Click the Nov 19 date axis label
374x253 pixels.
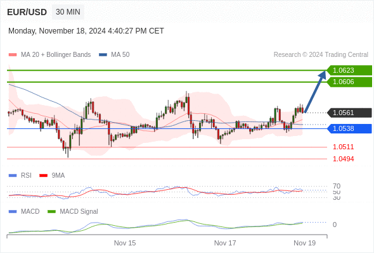tap(305, 243)
